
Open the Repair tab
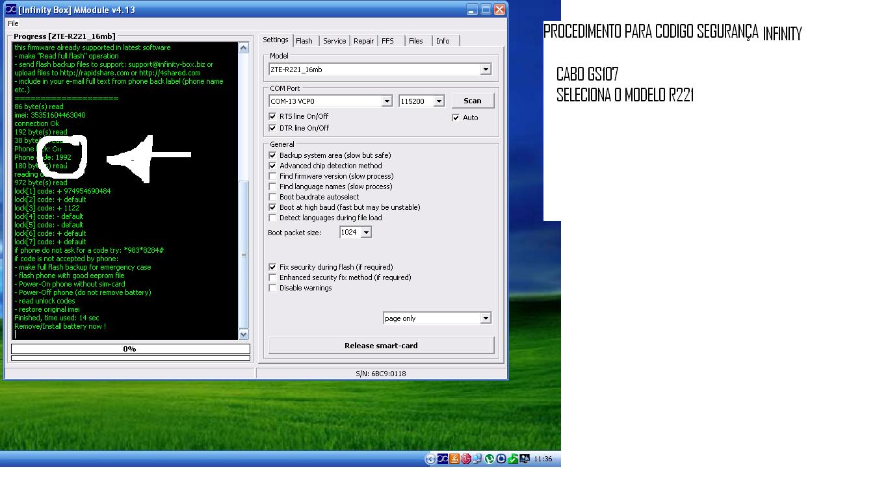click(364, 41)
